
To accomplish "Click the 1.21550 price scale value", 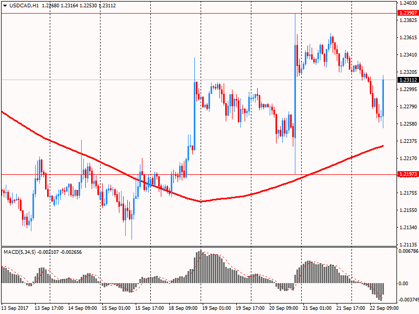I will [x=409, y=210].
